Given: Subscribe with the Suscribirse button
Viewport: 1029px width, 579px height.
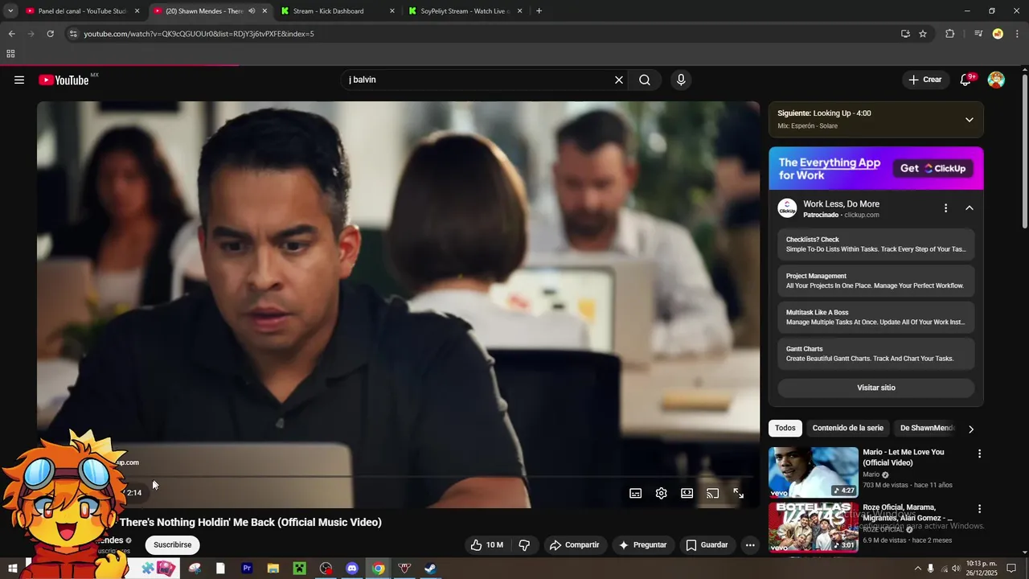Looking at the screenshot, I should point(173,544).
